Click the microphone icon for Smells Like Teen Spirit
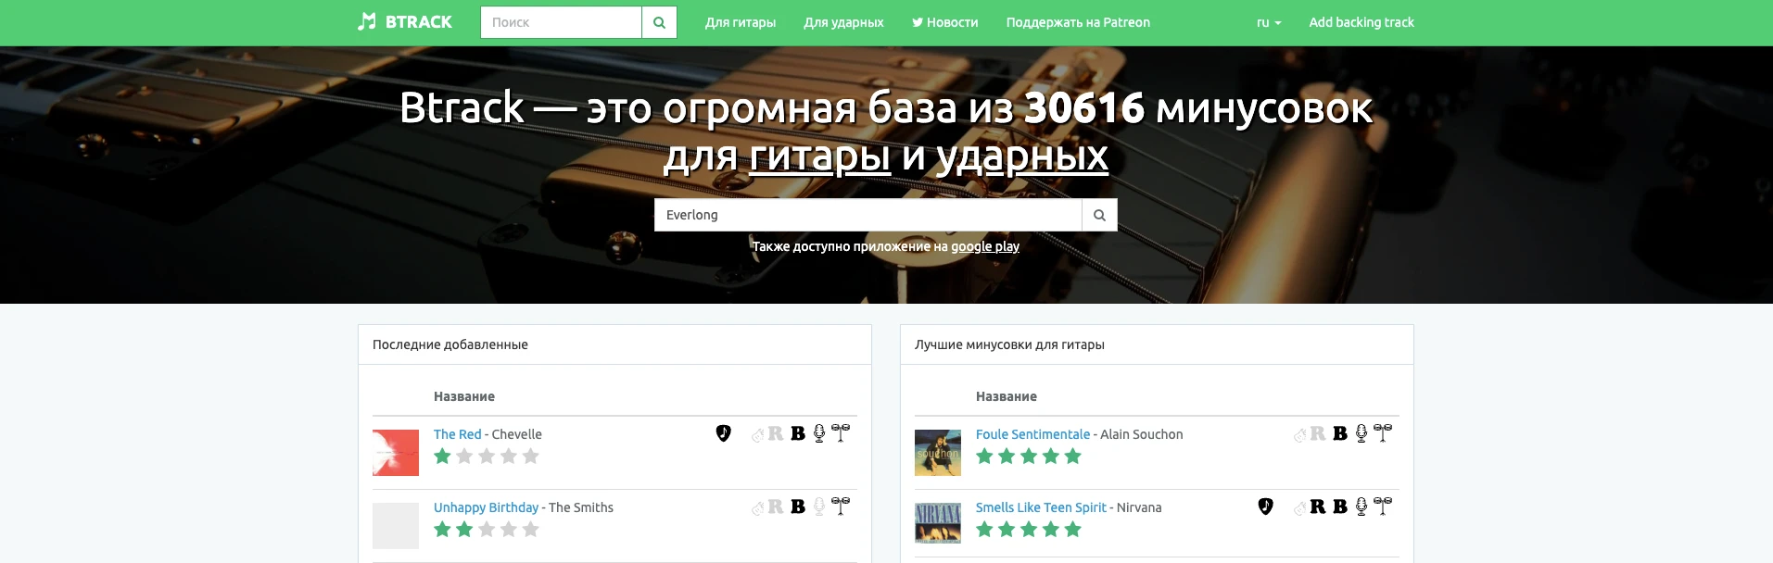The height and width of the screenshot is (563, 1773). coord(1361,507)
